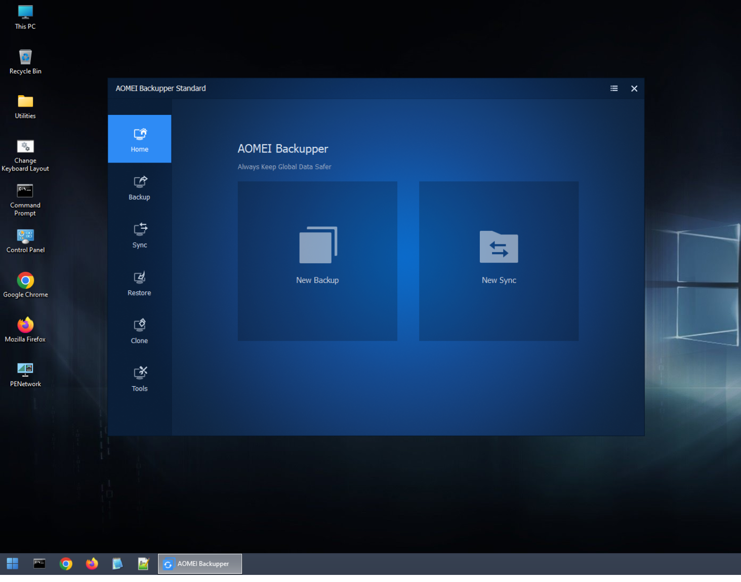741x582 pixels.
Task: Open the notepad-with-pencil taskbar icon
Action: tap(144, 564)
